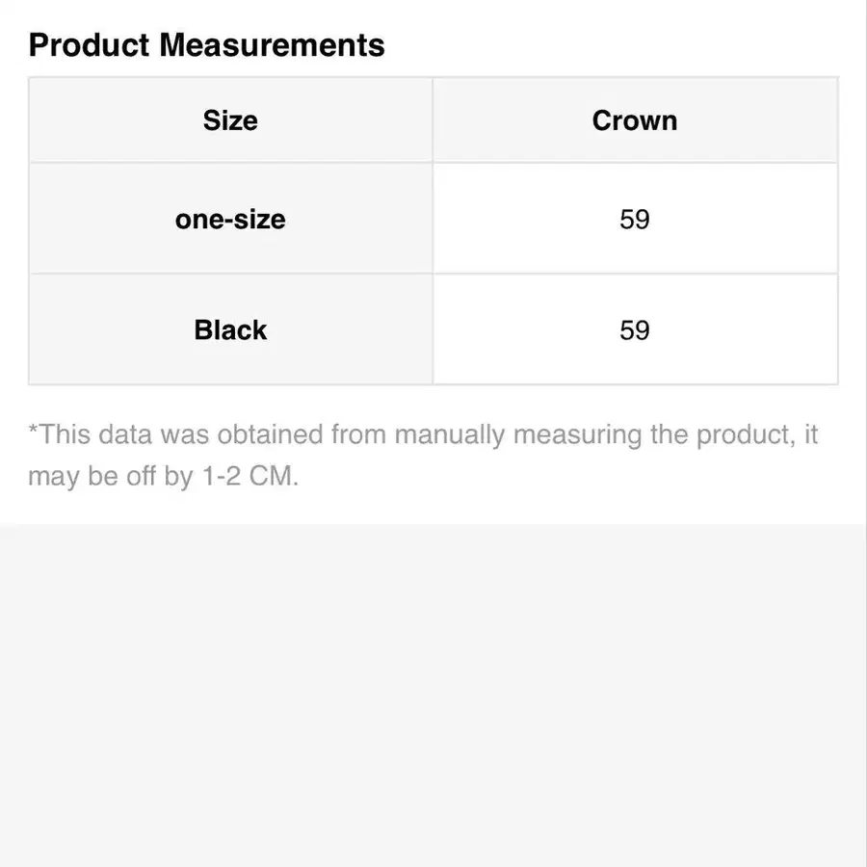Select the Size column header
This screenshot has width=867, height=867.
click(230, 120)
